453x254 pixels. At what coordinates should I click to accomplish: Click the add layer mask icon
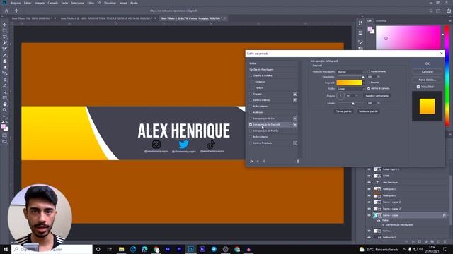click(x=420, y=241)
